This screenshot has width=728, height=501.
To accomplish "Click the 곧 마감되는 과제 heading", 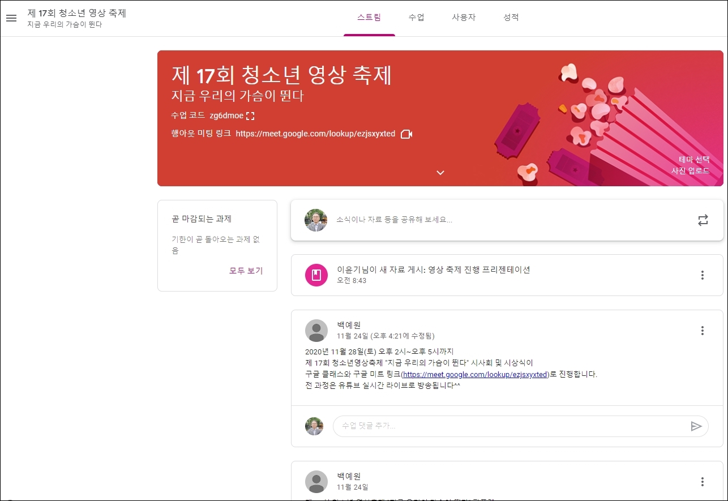I will pos(202,219).
